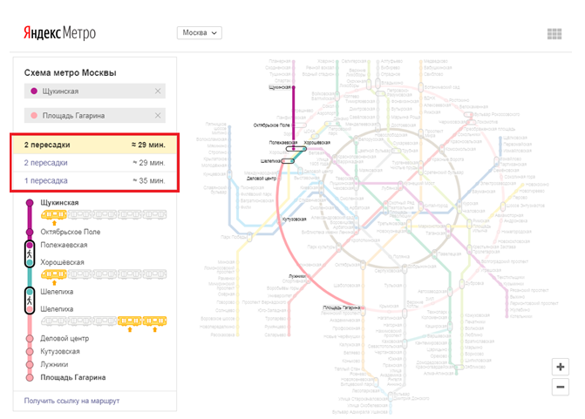
Task: Click Деловой центр stop in route list
Action: tap(65, 339)
